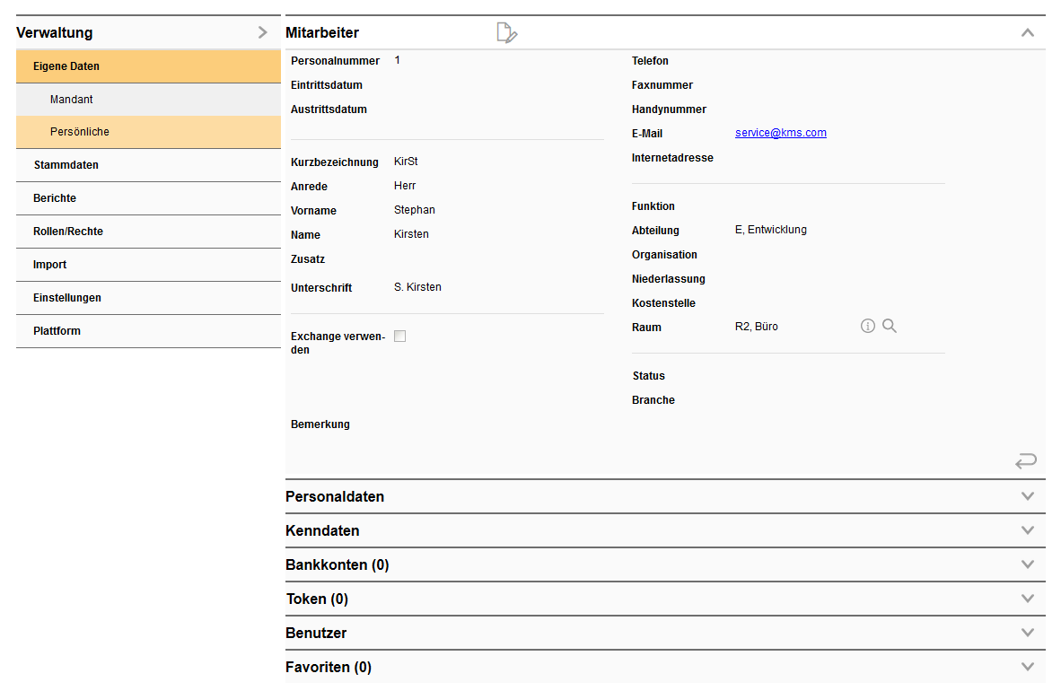Screen dimensions: 1061x691
Task: Expand the Kenndaten section
Action: 1028,530
